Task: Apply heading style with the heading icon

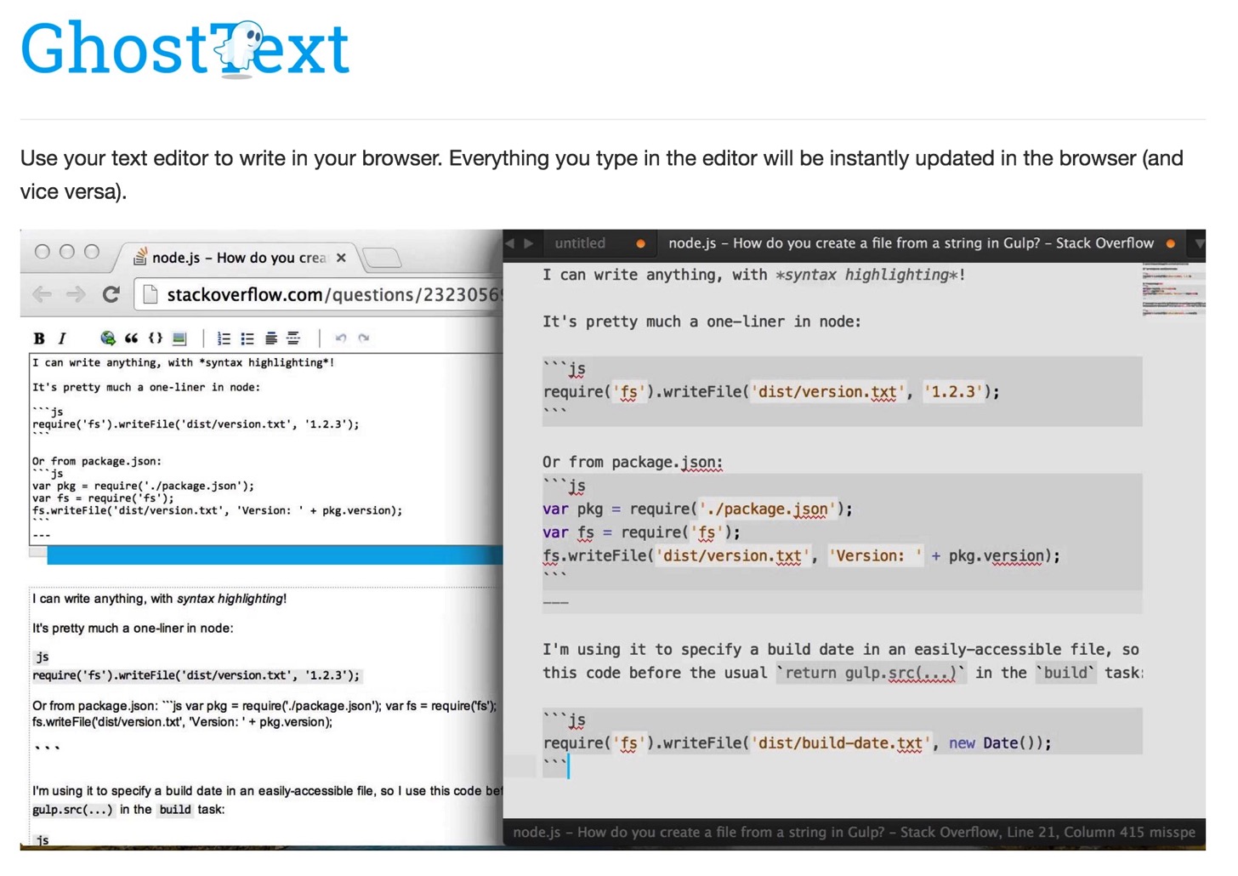Action: (x=270, y=338)
